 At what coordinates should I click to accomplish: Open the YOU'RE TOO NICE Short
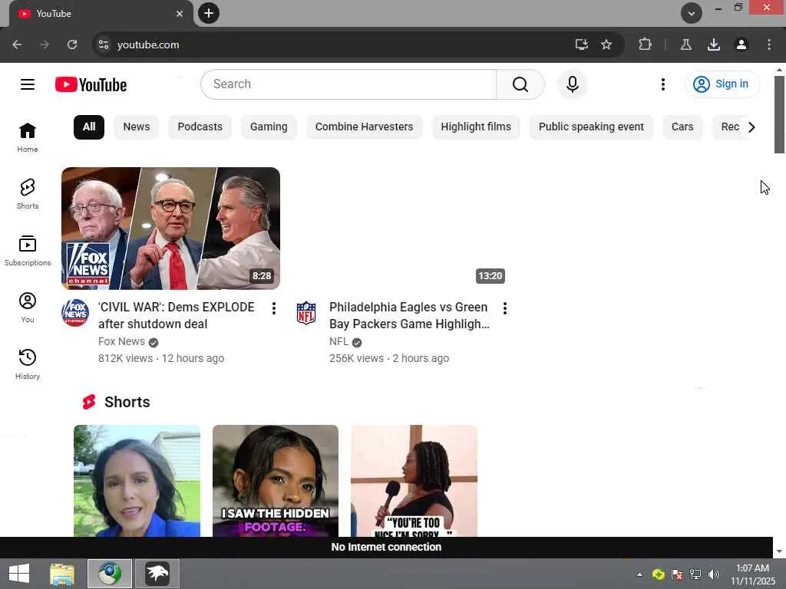point(414,481)
